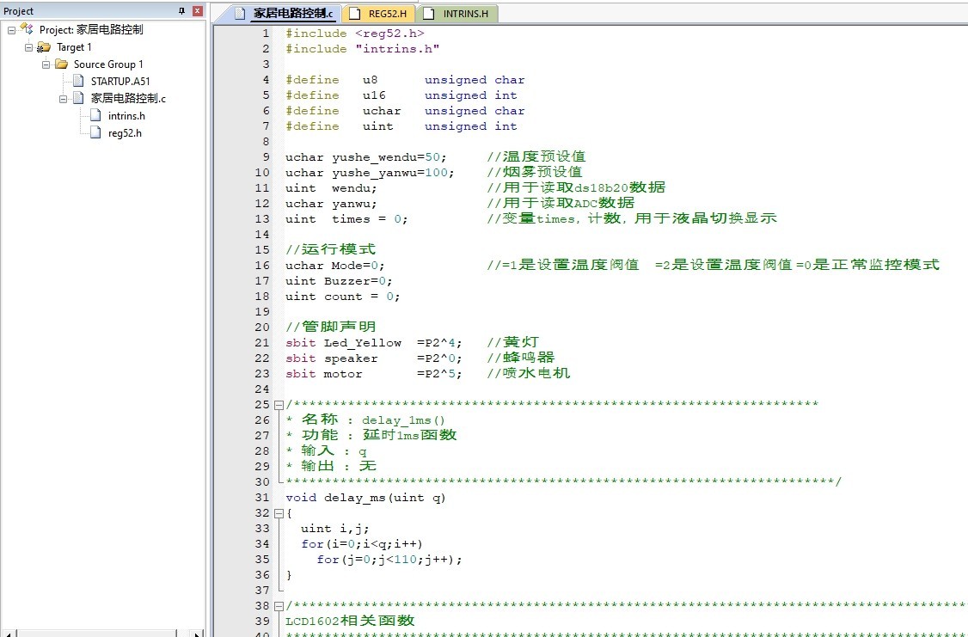
Task: Click 'sbit speaker' on line 22
Action: click(332, 358)
